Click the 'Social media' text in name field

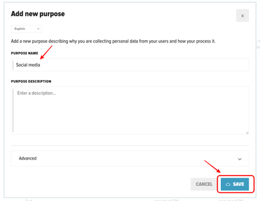pos(28,65)
